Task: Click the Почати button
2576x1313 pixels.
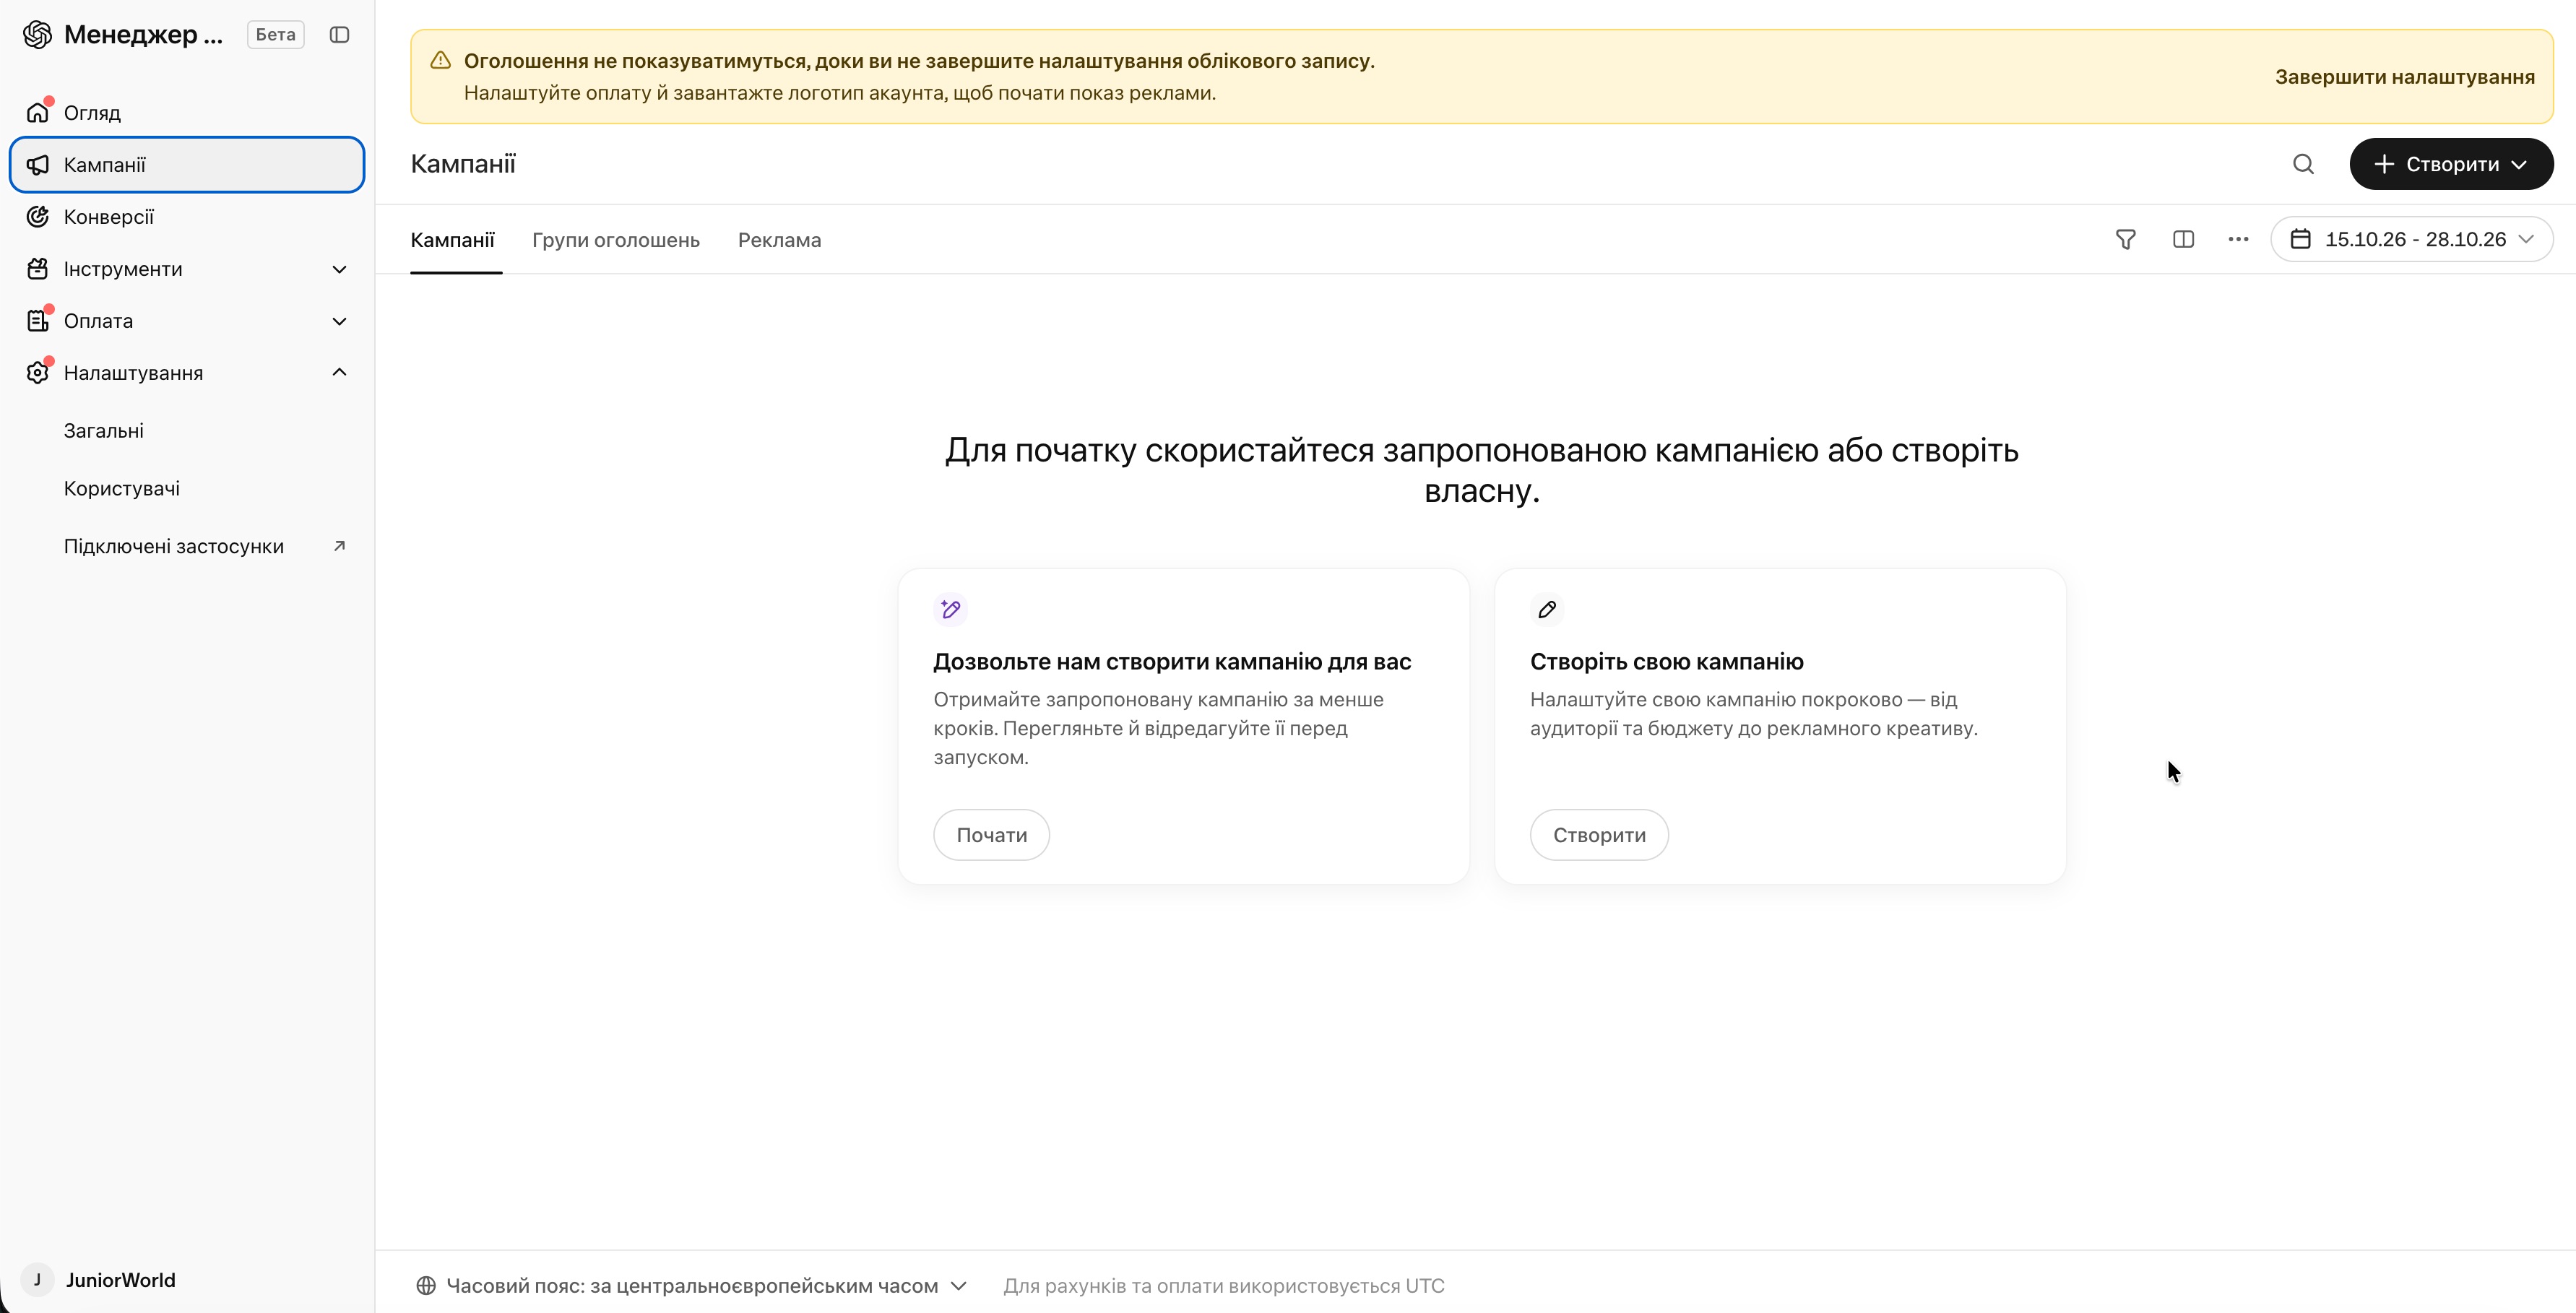Action: click(x=991, y=835)
